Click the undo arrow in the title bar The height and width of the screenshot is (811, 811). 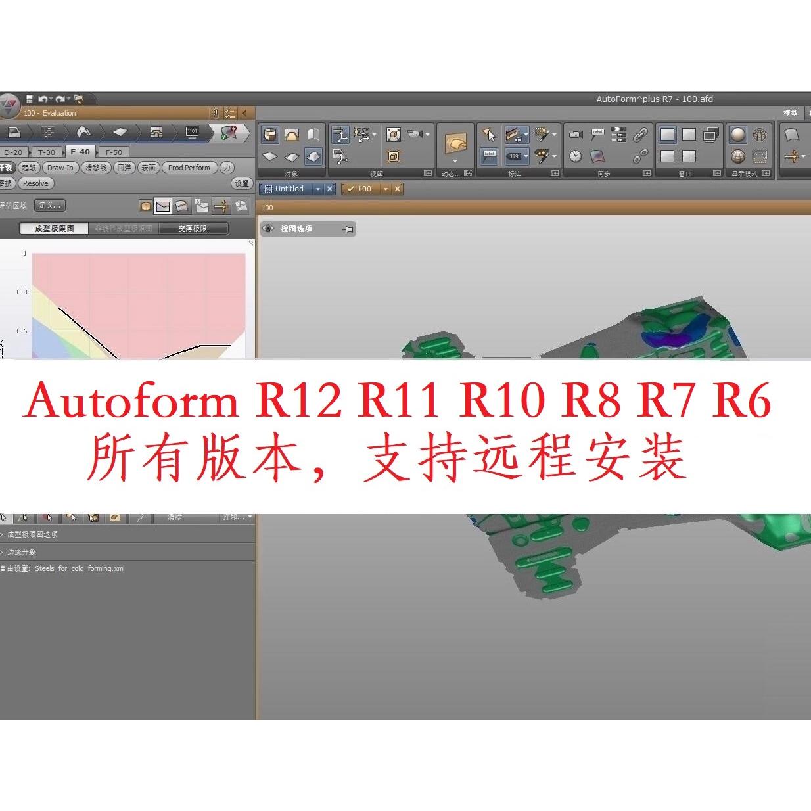pos(43,98)
